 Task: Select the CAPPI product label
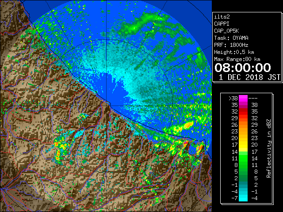click(222, 24)
